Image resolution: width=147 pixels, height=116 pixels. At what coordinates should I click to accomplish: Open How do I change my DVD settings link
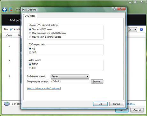44,88
